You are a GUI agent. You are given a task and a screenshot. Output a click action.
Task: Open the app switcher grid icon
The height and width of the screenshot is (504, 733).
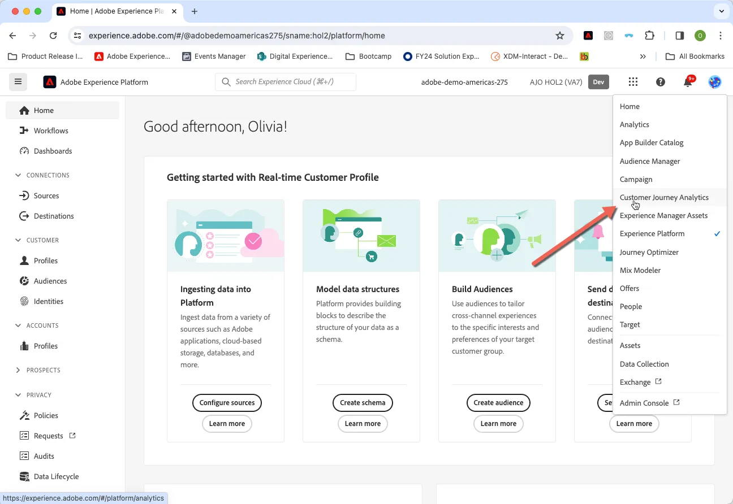(633, 82)
